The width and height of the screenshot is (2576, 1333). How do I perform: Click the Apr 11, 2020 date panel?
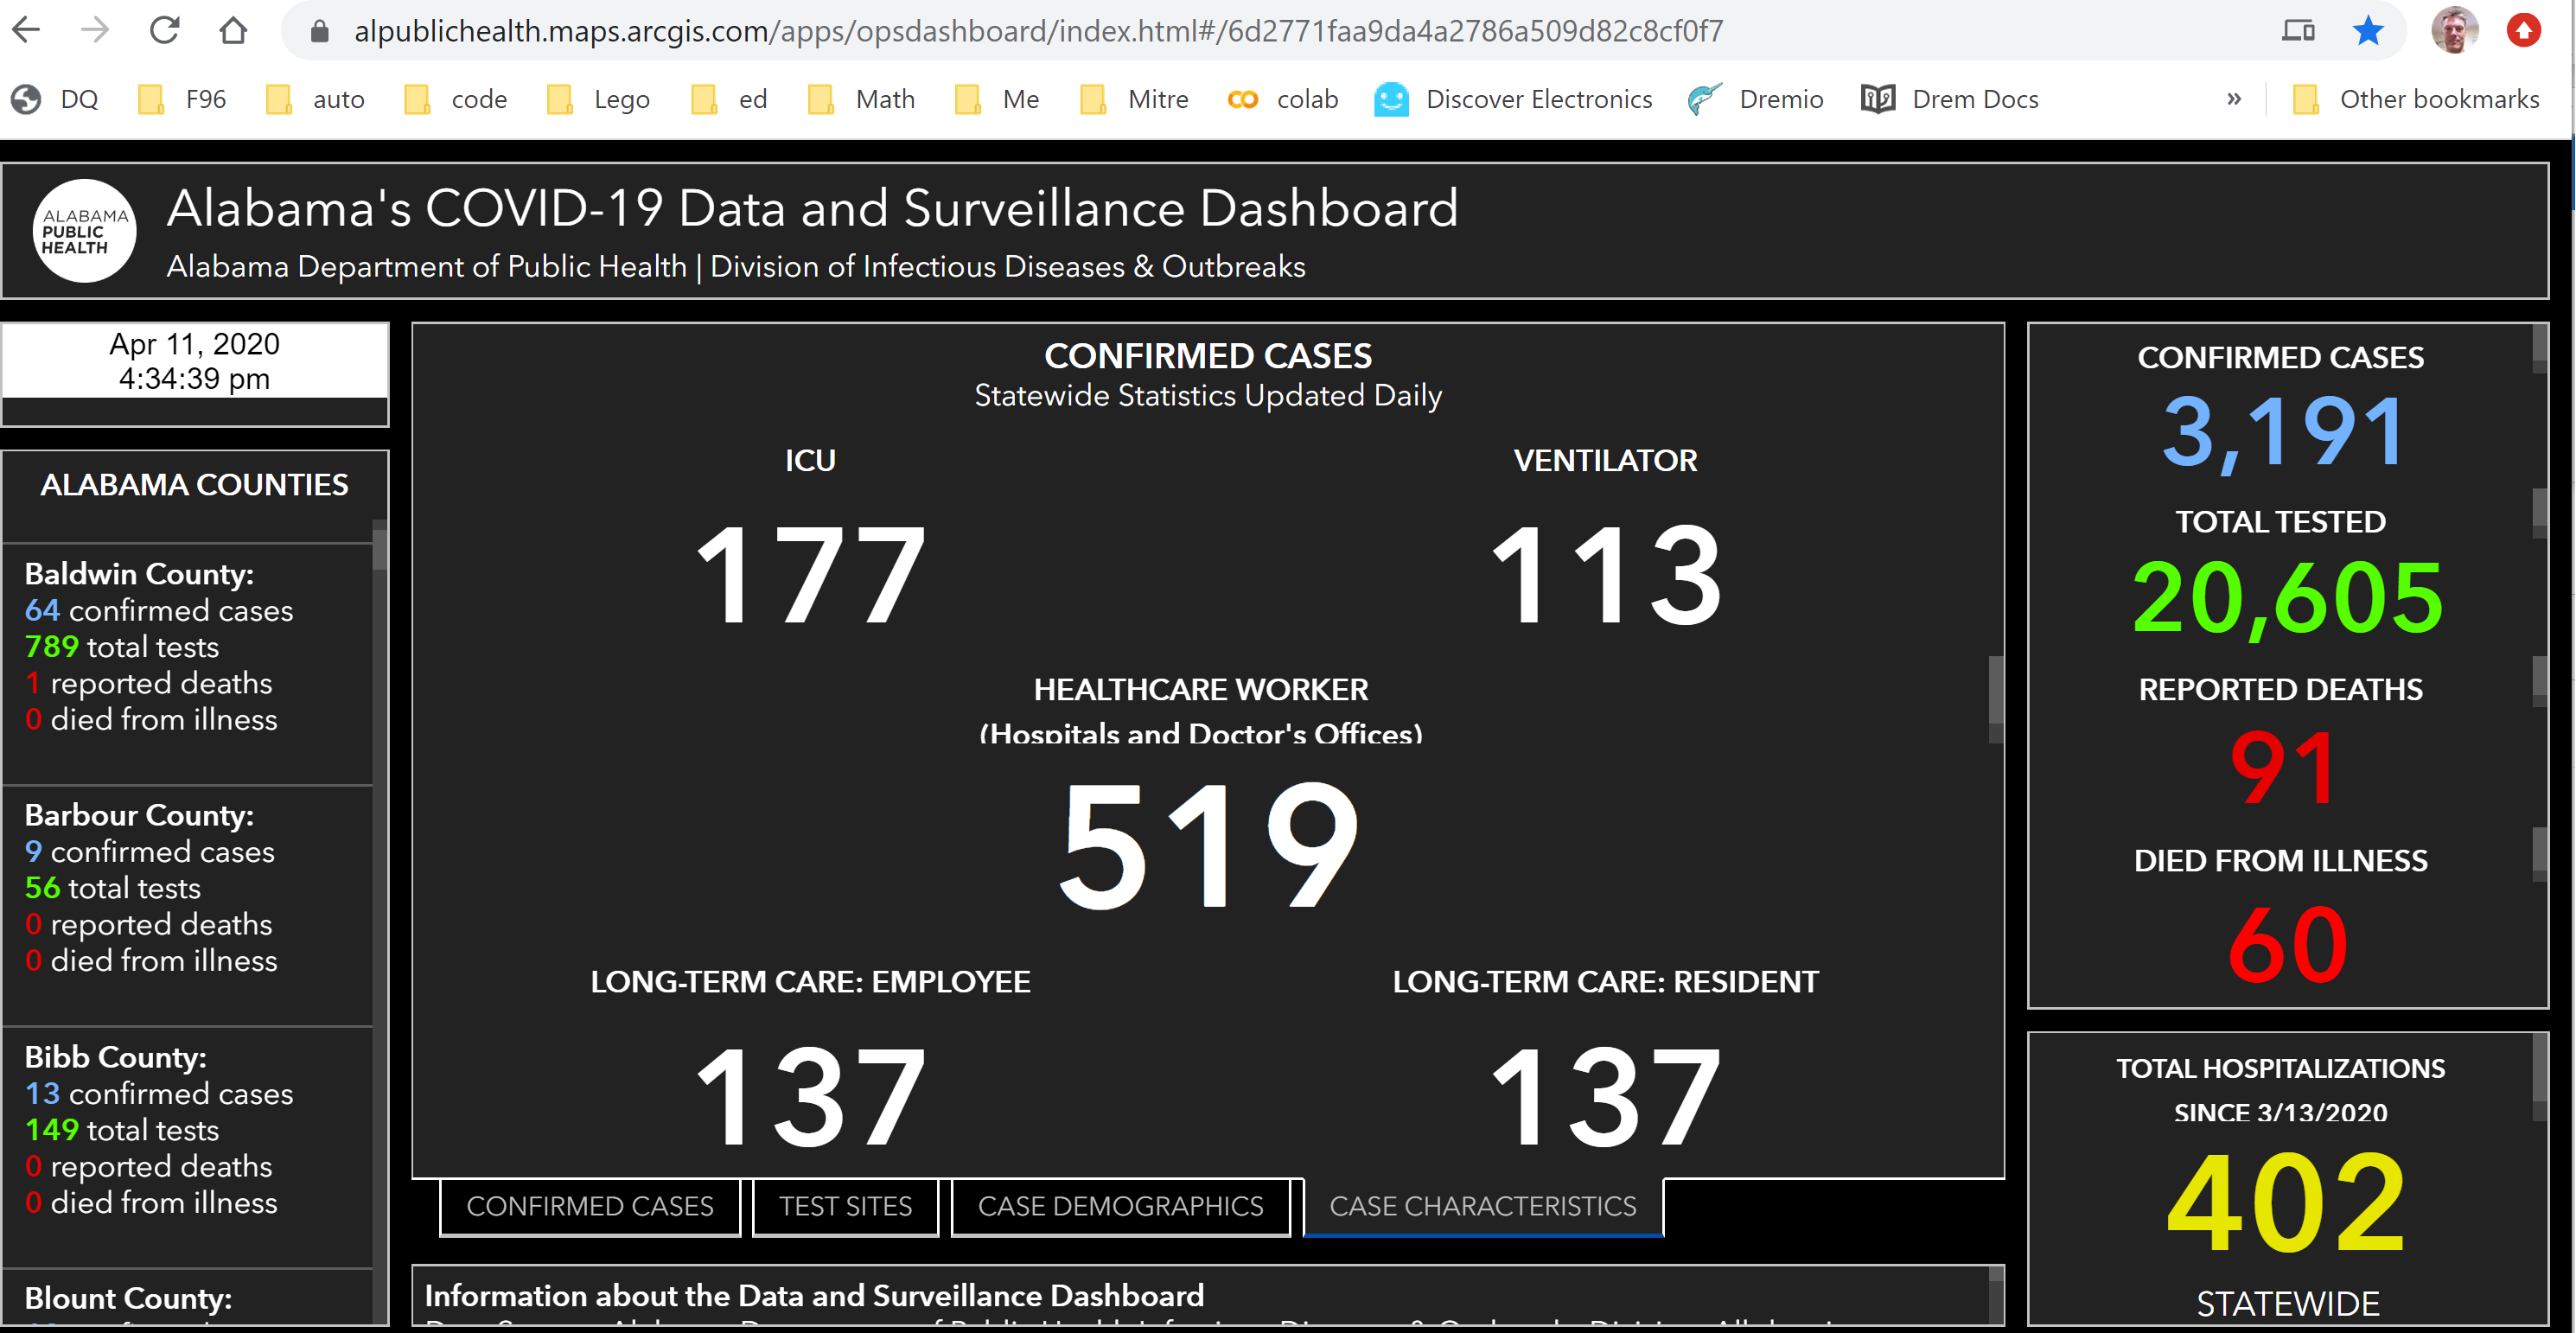click(195, 361)
